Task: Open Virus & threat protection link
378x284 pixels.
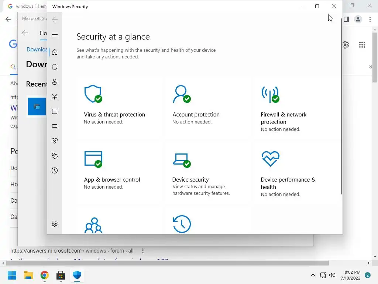Action: click(x=114, y=115)
